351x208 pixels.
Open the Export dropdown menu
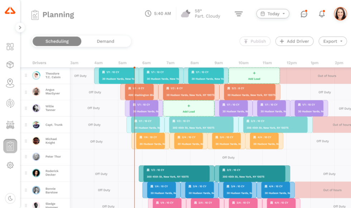click(x=332, y=41)
